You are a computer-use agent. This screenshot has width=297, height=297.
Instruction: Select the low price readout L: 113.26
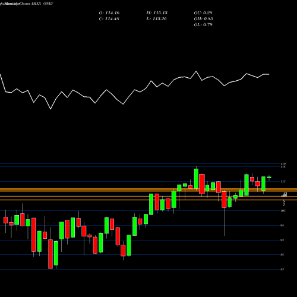pyautogui.click(x=156, y=19)
